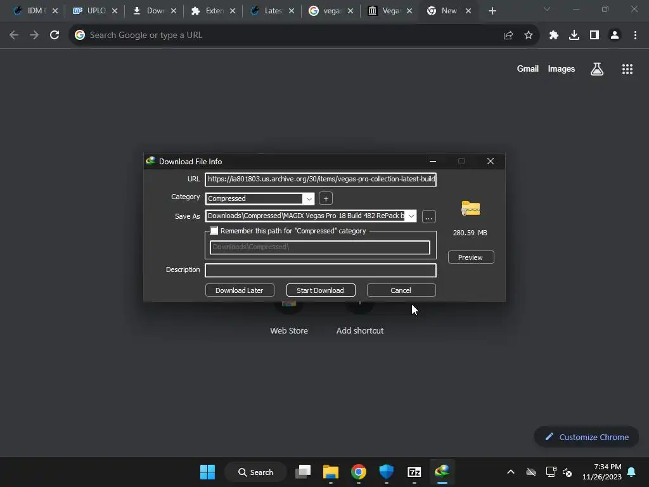
Task: Browse for save location with ellipsis button
Action: (x=429, y=217)
